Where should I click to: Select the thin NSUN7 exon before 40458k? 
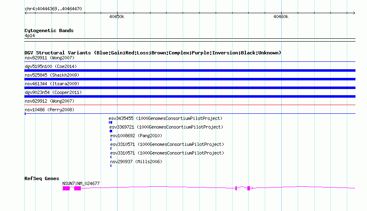tap(236, 188)
